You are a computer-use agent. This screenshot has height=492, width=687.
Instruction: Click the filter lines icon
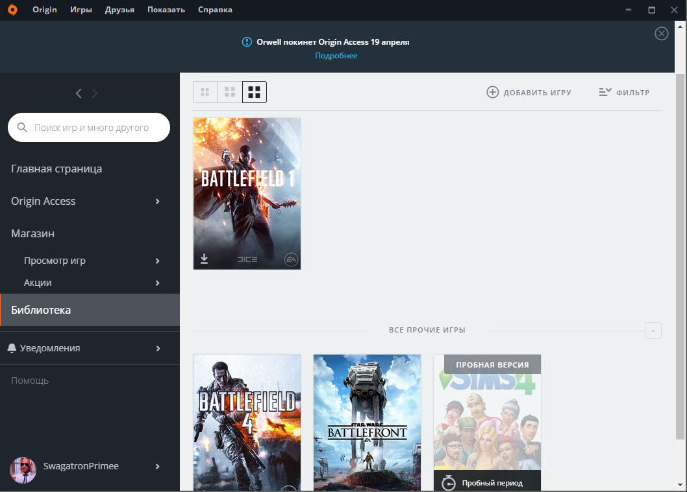tap(605, 92)
